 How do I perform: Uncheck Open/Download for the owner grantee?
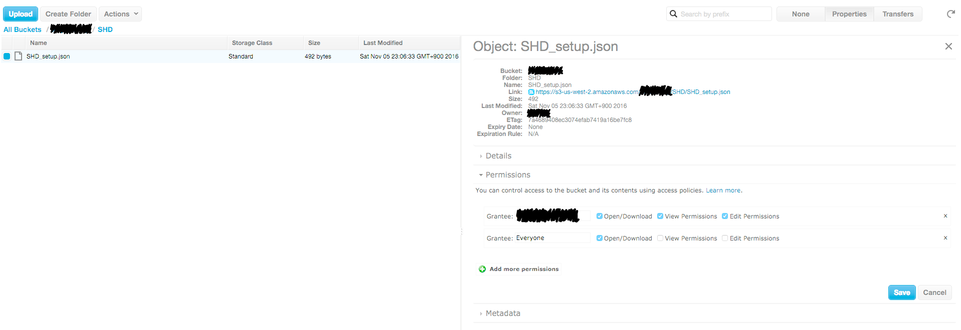click(599, 216)
